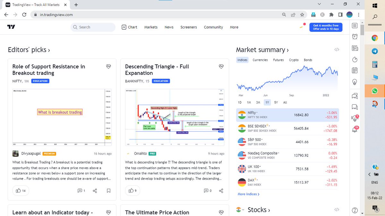Show hidden system tray icons chevron

(x=369, y=174)
